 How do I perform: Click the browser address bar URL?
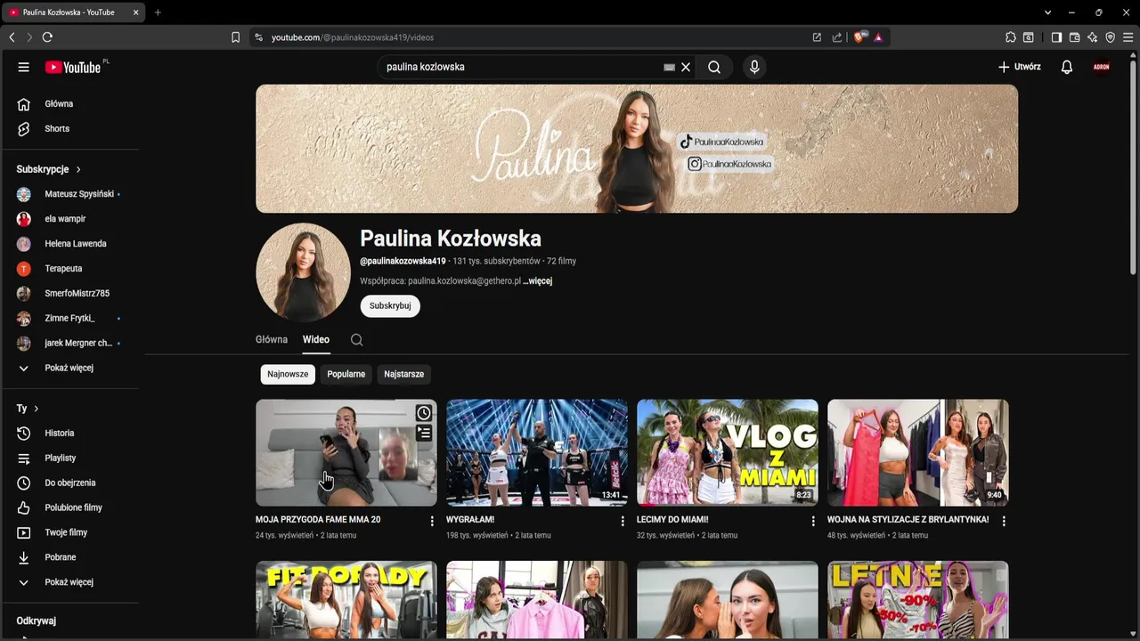pyautogui.click(x=353, y=37)
